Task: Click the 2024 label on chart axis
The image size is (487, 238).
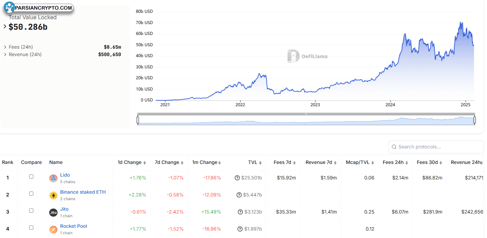Action: pyautogui.click(x=390, y=105)
